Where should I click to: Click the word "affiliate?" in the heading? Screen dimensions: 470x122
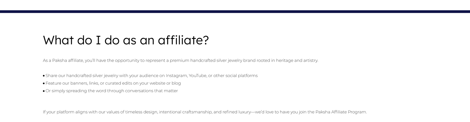tap(183, 40)
